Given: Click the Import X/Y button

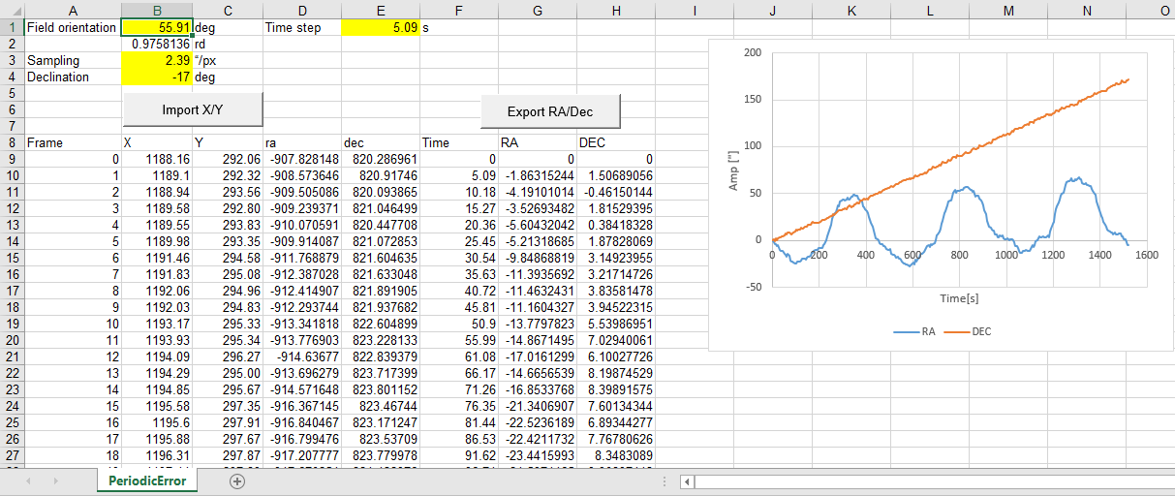Looking at the screenshot, I should (193, 110).
